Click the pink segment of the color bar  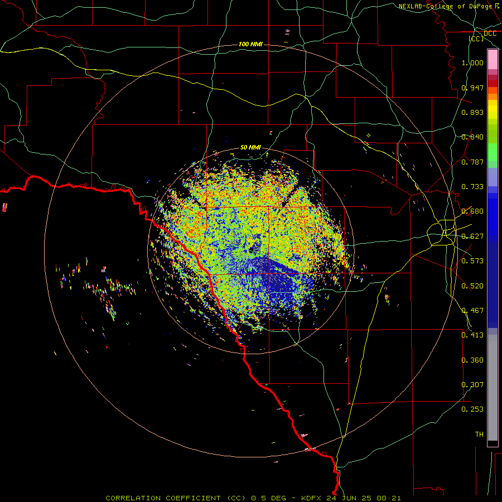click(x=493, y=59)
